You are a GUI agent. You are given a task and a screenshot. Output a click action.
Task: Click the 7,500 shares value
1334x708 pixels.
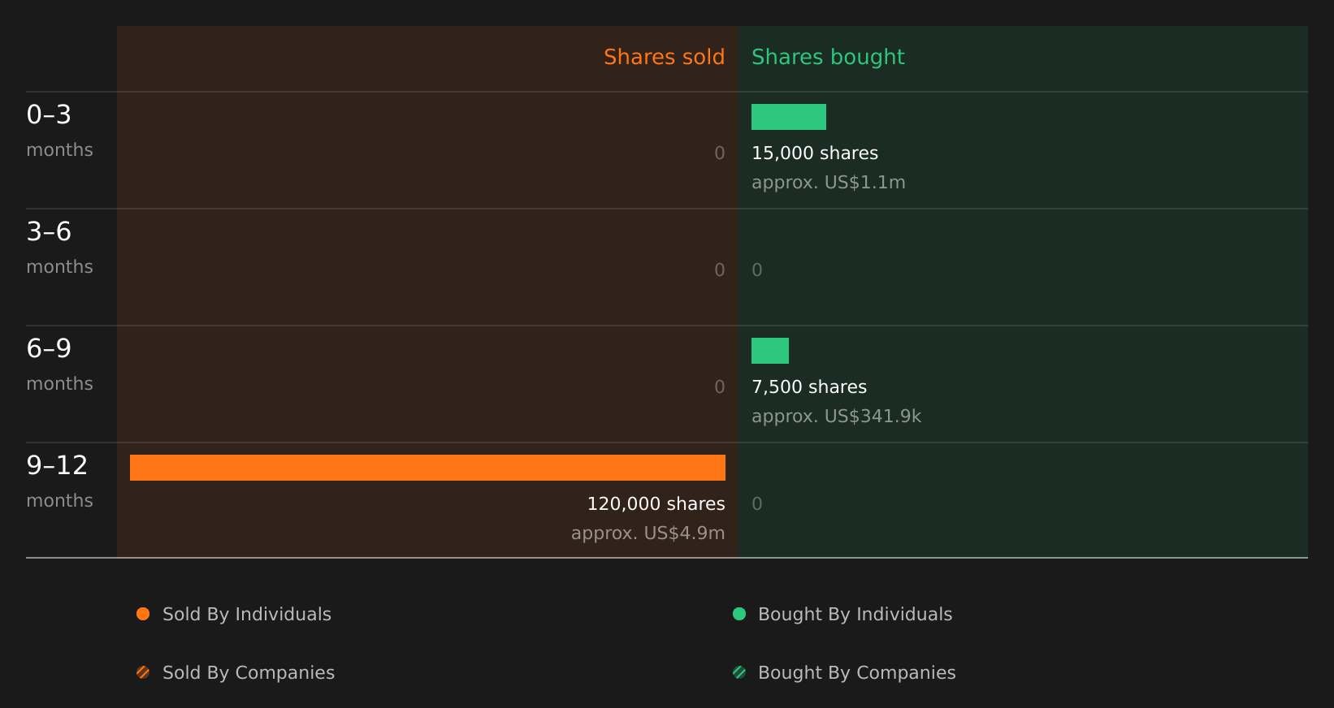point(809,387)
